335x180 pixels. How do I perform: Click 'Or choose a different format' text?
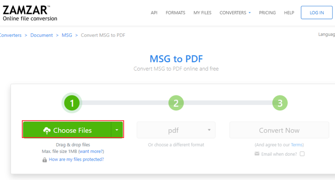pos(176,145)
